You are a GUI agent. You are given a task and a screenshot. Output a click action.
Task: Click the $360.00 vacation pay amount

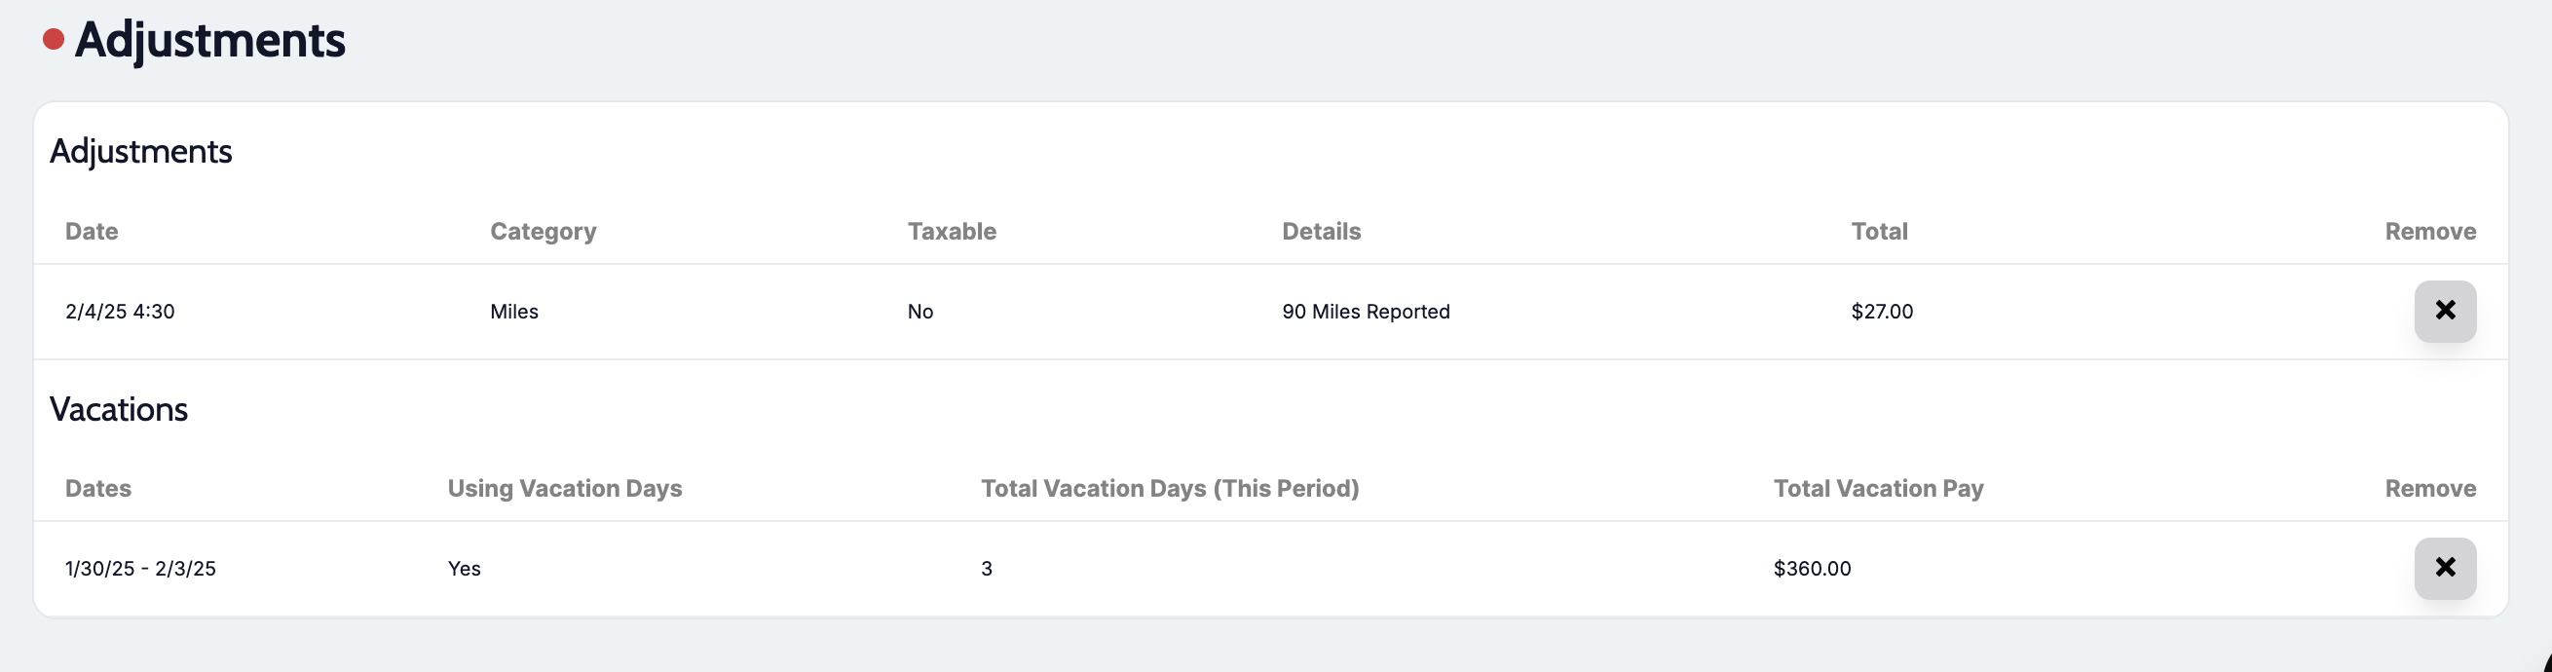1811,568
